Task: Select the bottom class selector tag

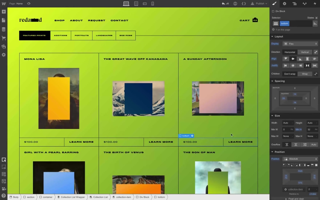Action: 284,23
